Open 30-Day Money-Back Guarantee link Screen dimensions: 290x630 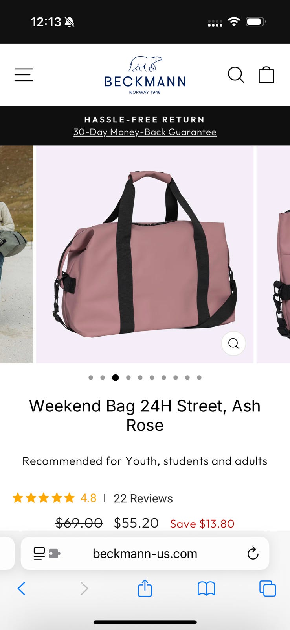pos(145,132)
